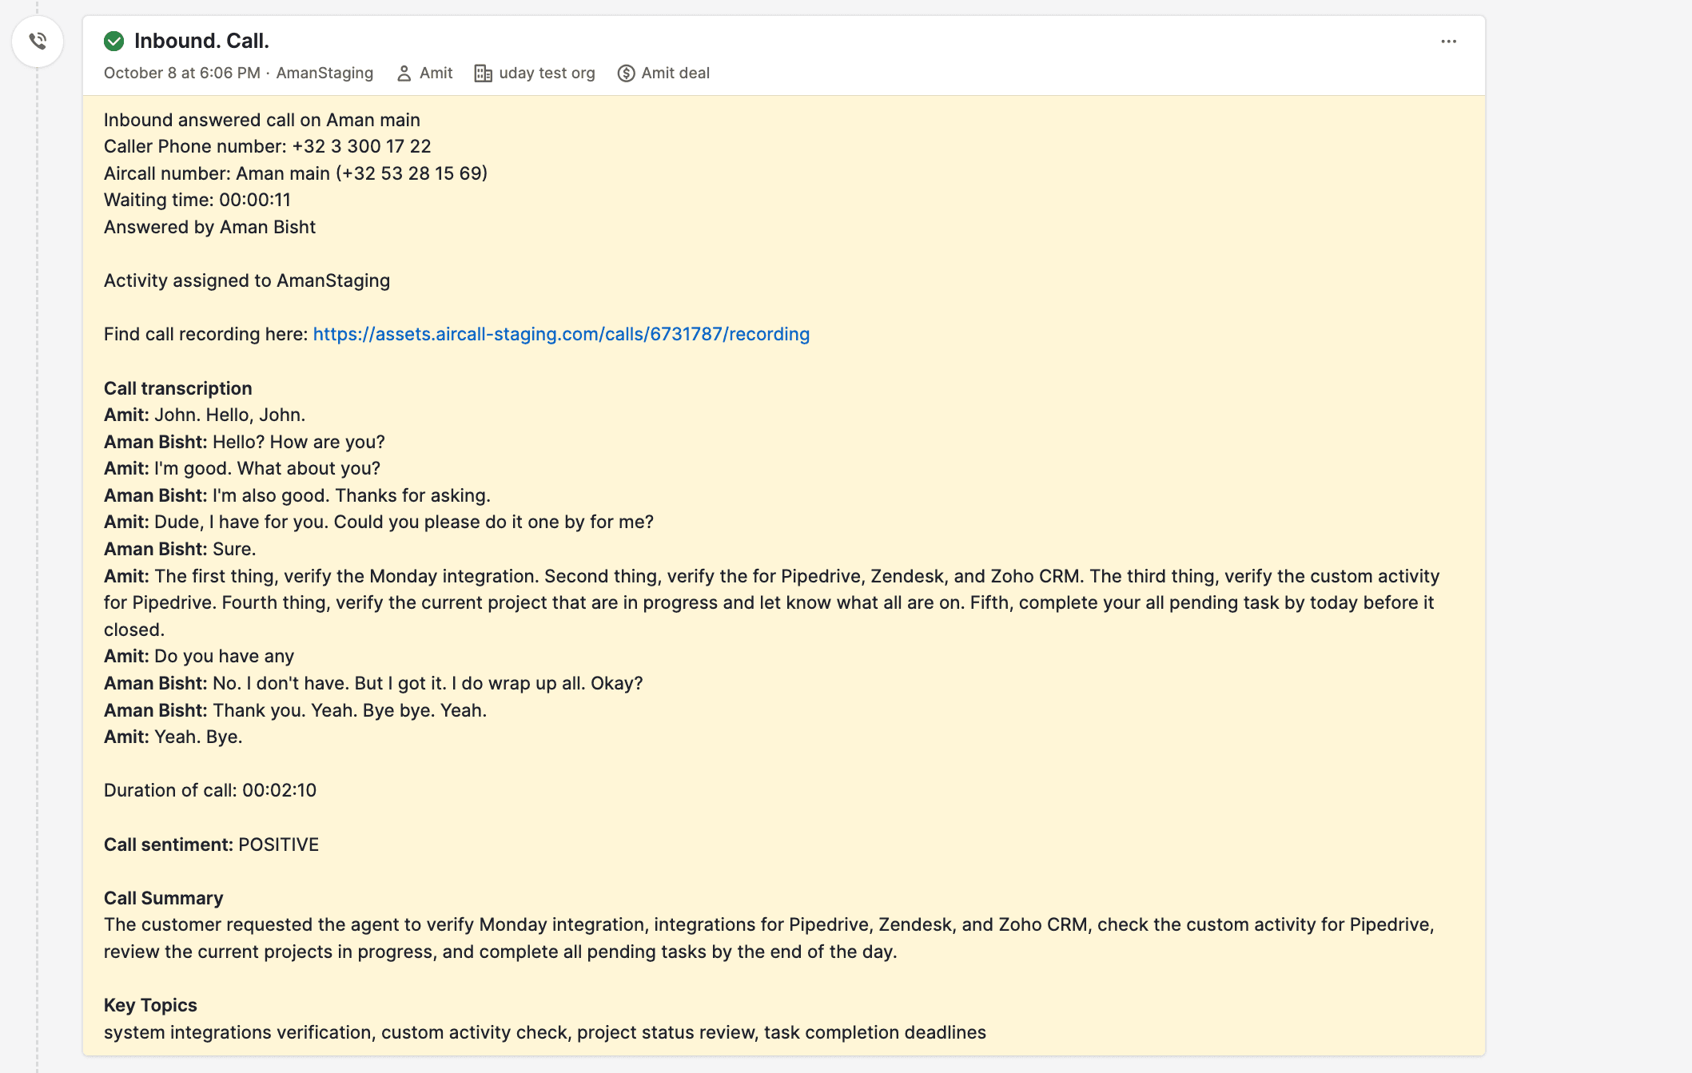1692x1073 pixels.
Task: Click the organization building icon
Action: click(x=483, y=74)
